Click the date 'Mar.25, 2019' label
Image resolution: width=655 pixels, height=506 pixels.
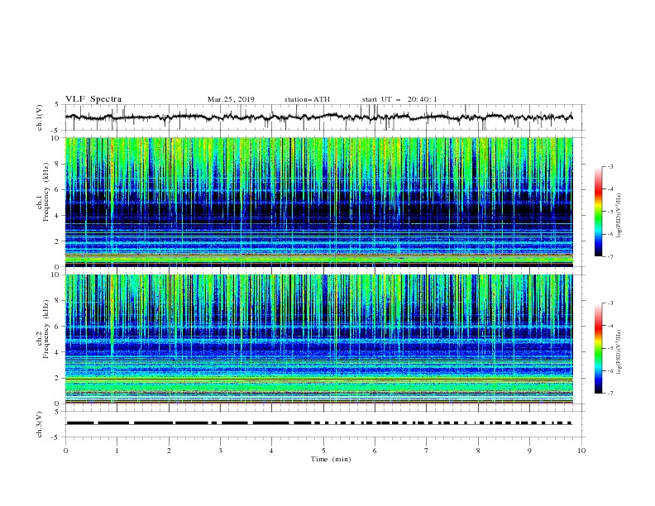click(231, 99)
